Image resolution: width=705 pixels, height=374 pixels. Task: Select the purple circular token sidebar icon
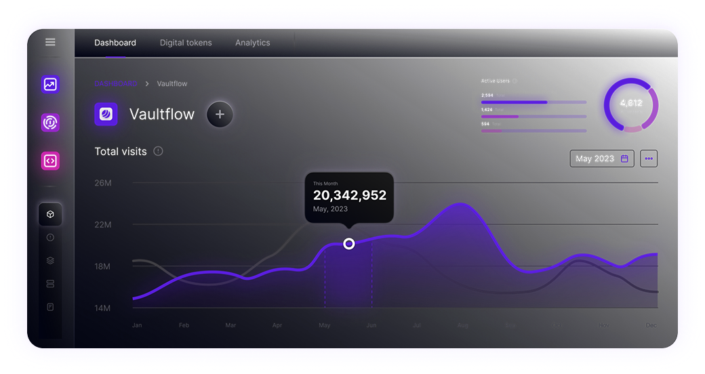pyautogui.click(x=50, y=123)
